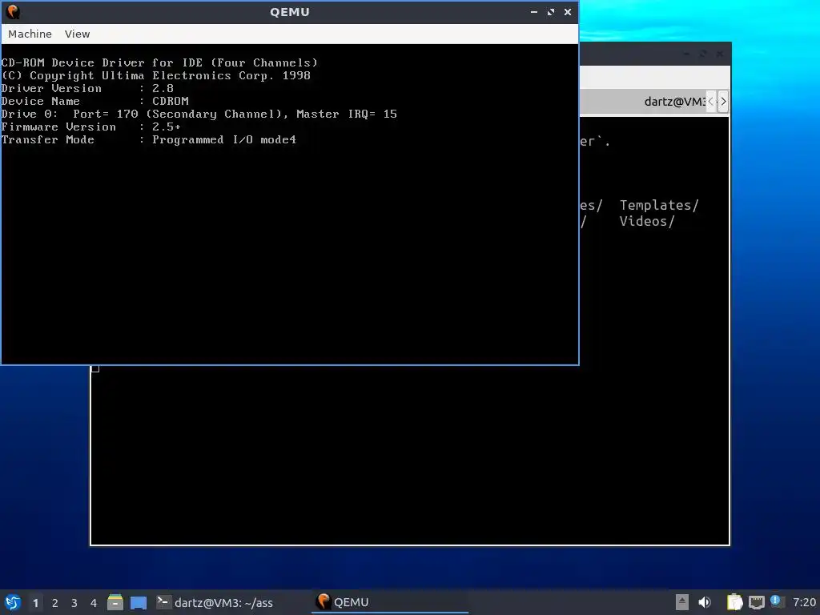The width and height of the screenshot is (820, 615).
Task: Open the volume control tray icon
Action: (705, 602)
